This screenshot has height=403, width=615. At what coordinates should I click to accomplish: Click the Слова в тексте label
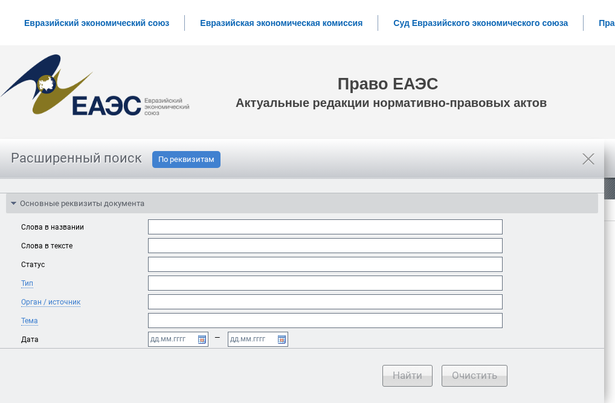click(x=47, y=246)
